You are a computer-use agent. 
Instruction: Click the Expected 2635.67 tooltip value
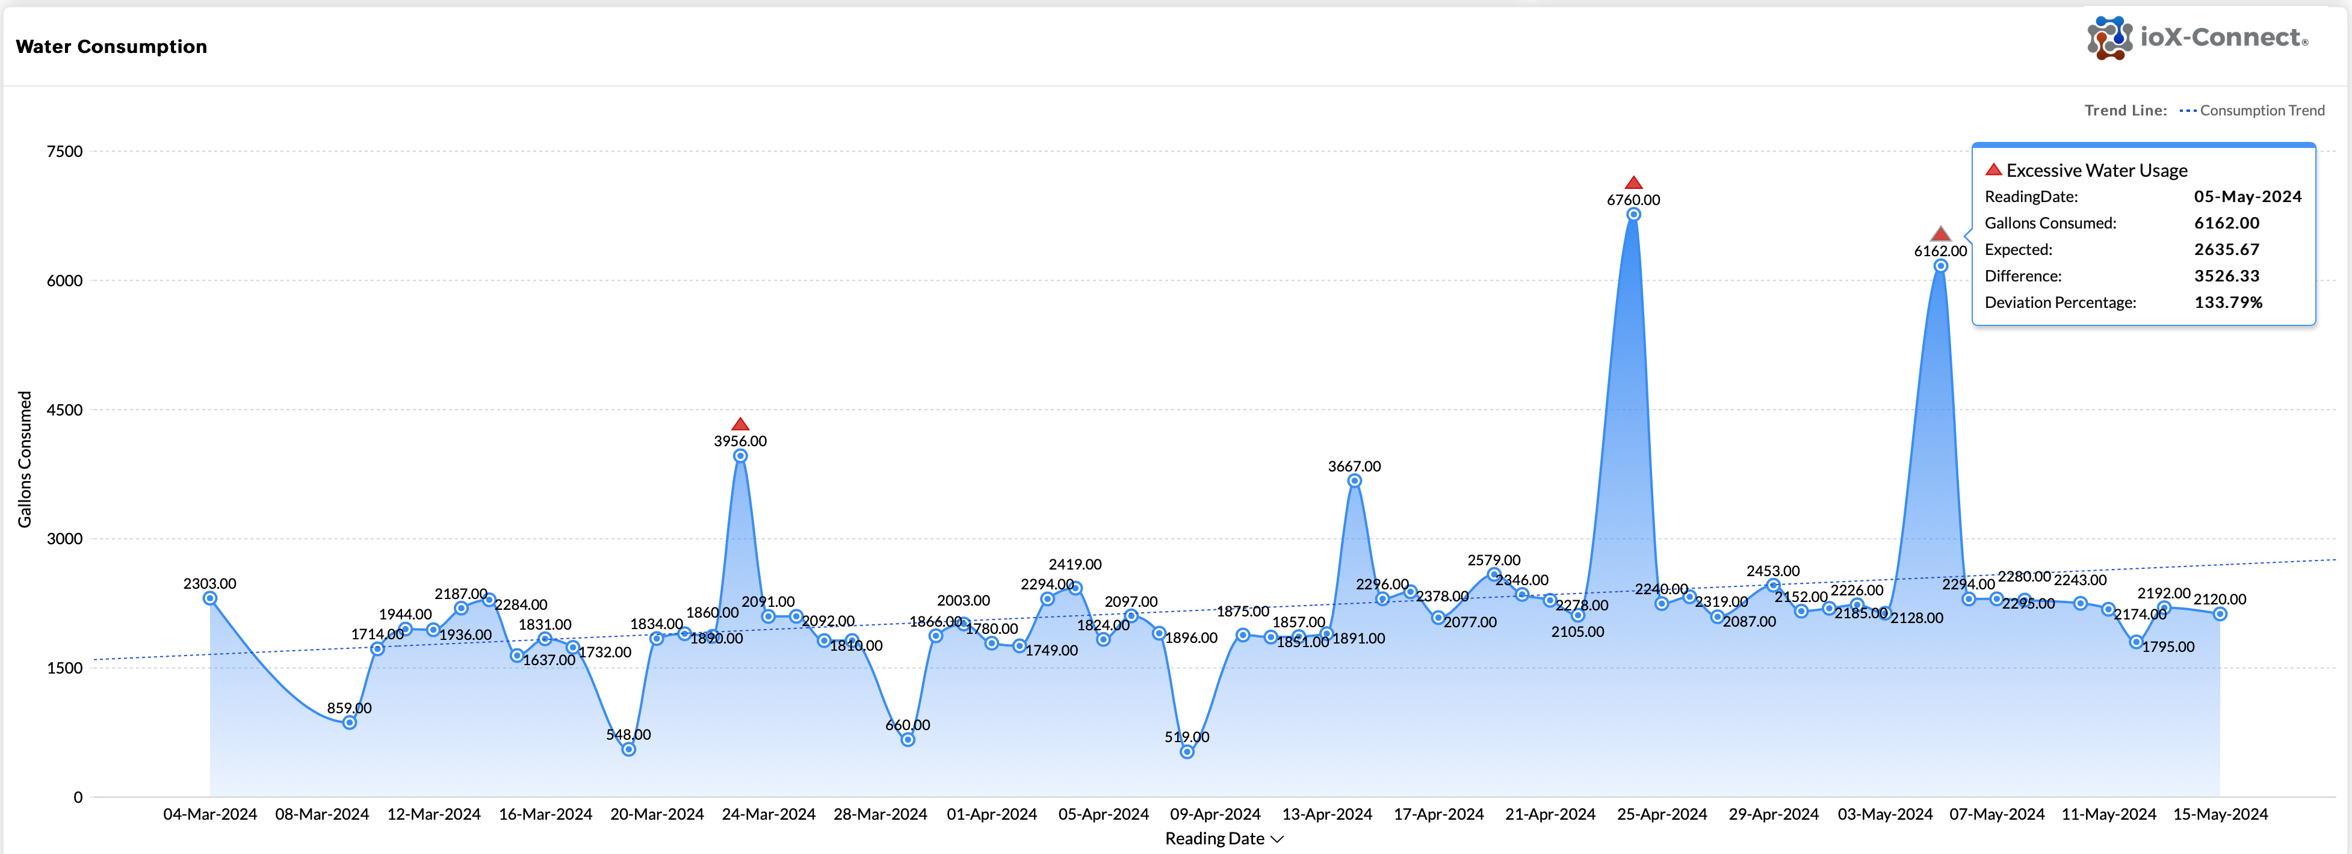click(2227, 249)
